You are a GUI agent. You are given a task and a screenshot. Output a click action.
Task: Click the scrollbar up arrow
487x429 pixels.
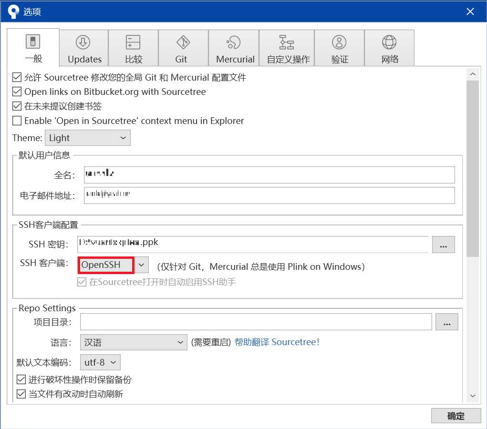pos(473,74)
